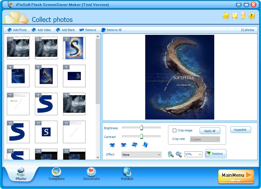Open the 53% zoom level dropdown
The height and width of the screenshot is (189, 261).
click(x=193, y=154)
